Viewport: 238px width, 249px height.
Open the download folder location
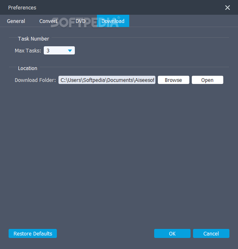[207, 80]
